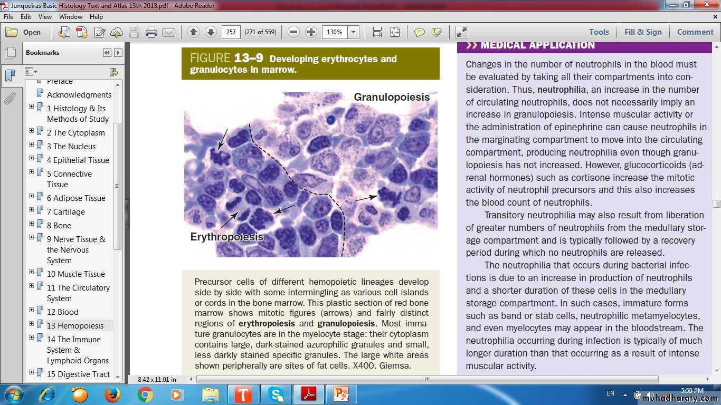
Task: Open the Window menu
Action: [x=71, y=17]
